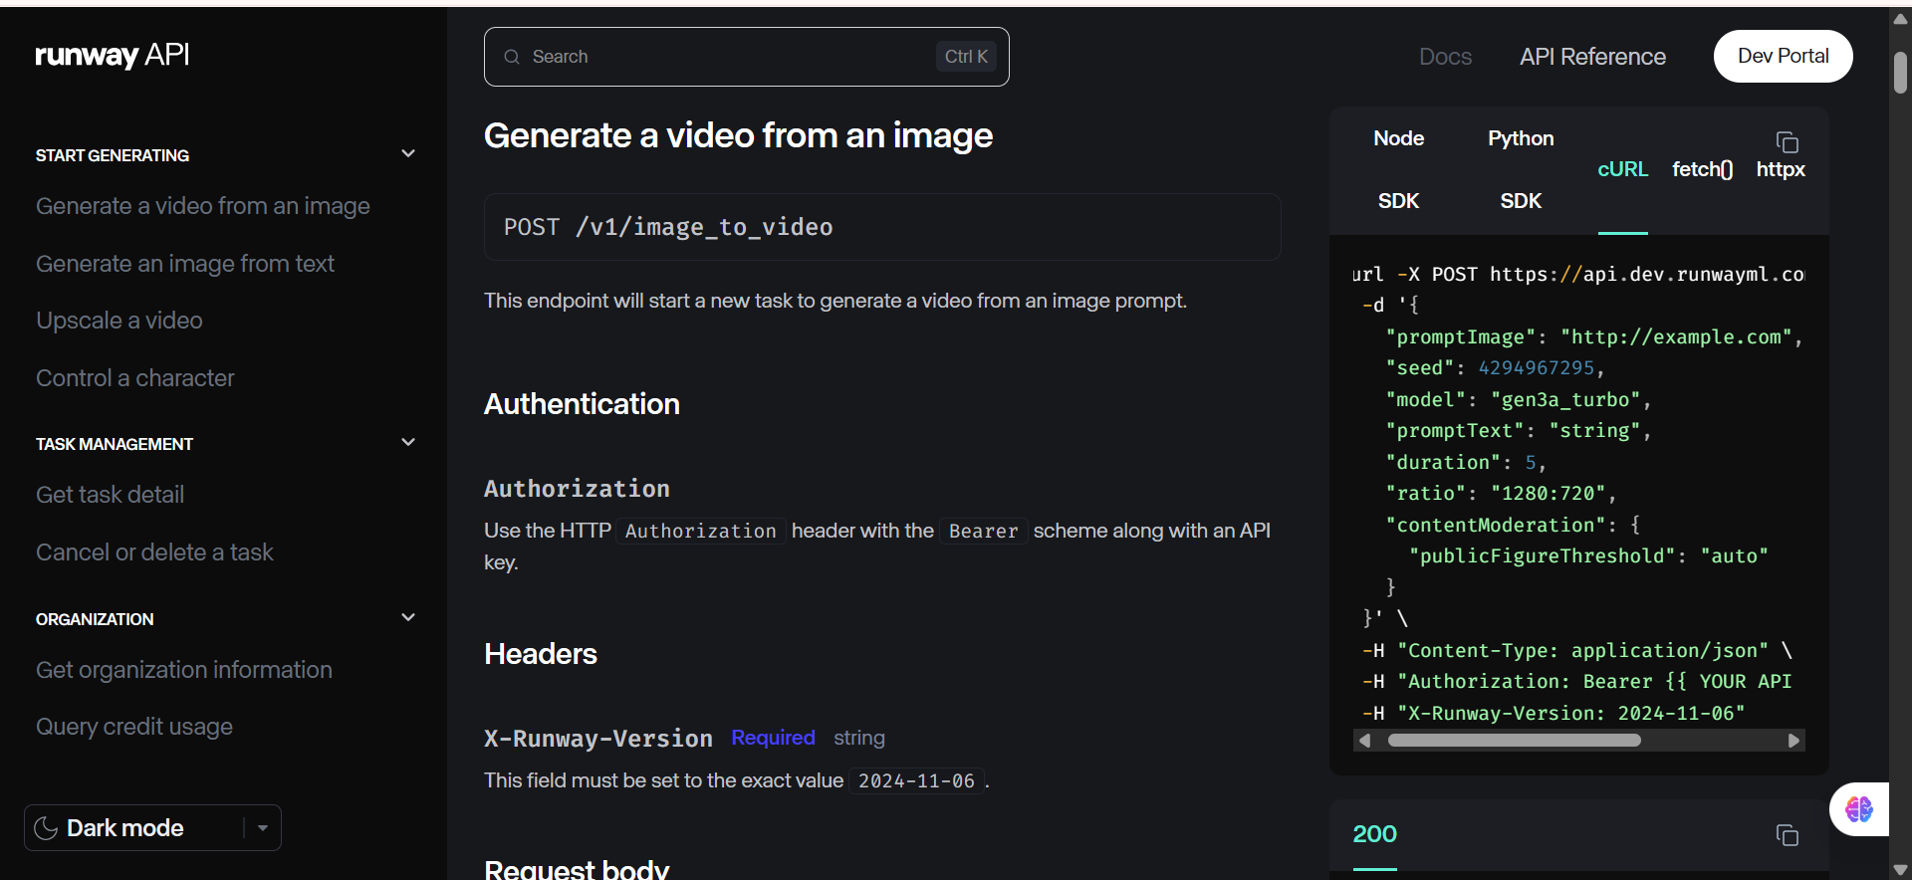
Task: Click the Bearer inline code
Action: tap(983, 532)
